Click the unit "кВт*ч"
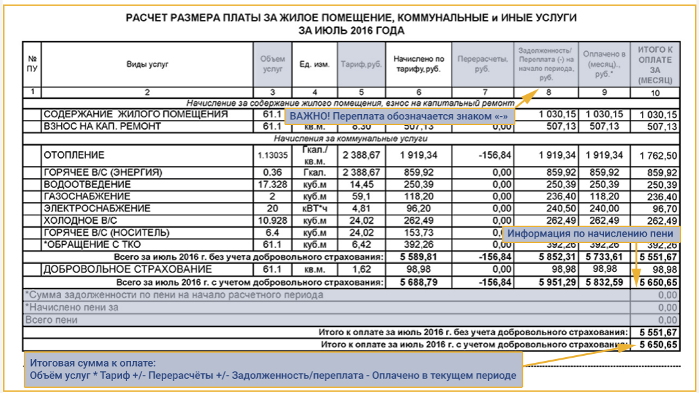 point(314,208)
